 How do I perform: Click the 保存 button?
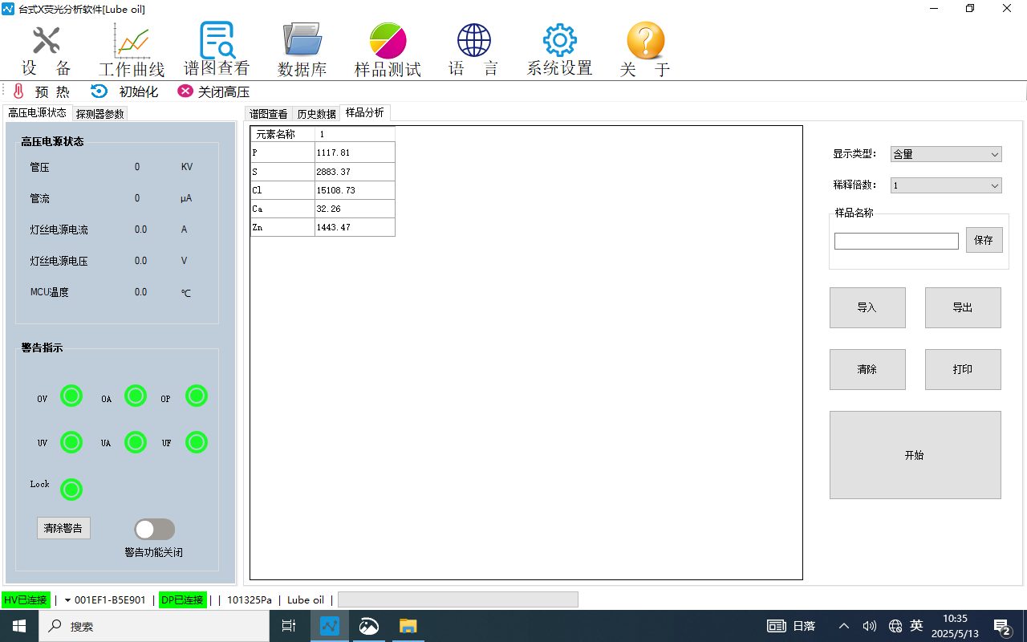984,240
